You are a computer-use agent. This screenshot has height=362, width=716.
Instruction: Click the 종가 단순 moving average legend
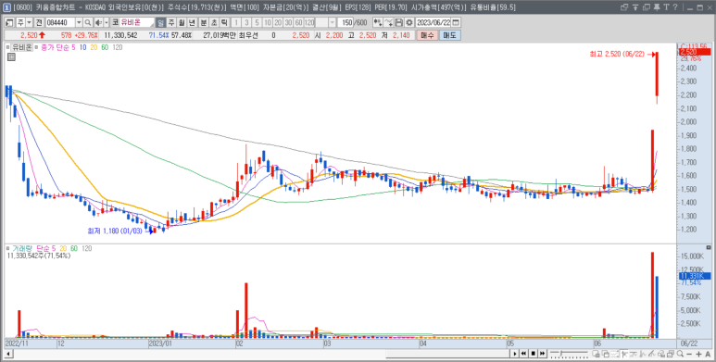[x=56, y=47]
